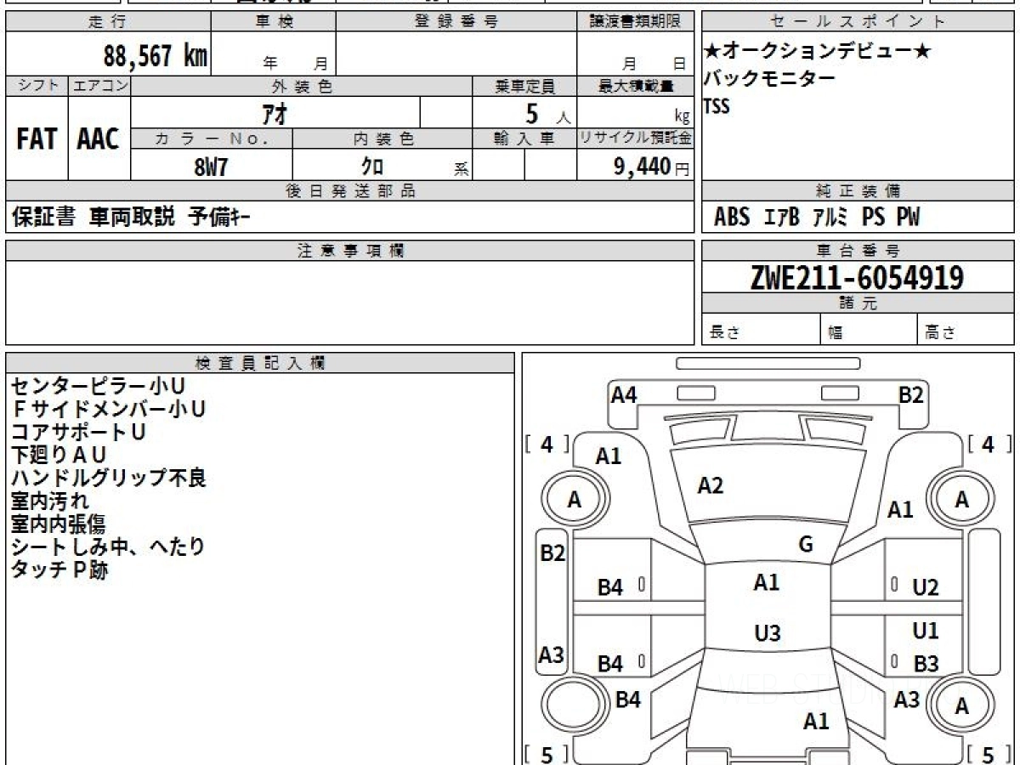Image resolution: width=1020 pixels, height=765 pixels.
Task: Click the シートしみ中、へたり note
Action: coord(108,547)
